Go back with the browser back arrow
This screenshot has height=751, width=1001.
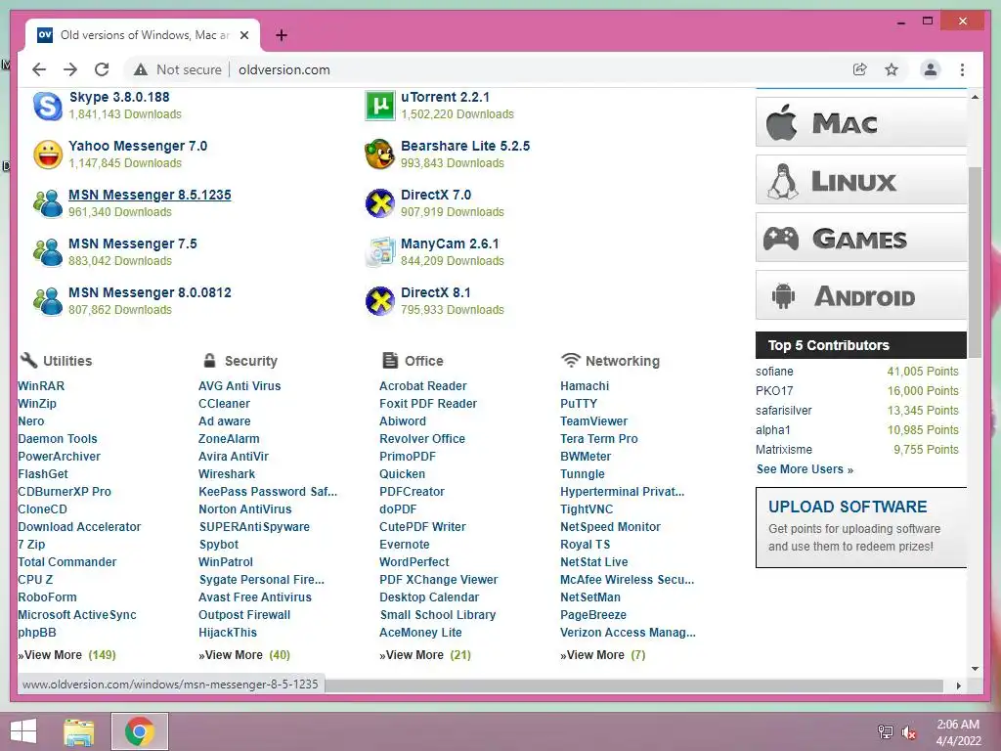(39, 69)
